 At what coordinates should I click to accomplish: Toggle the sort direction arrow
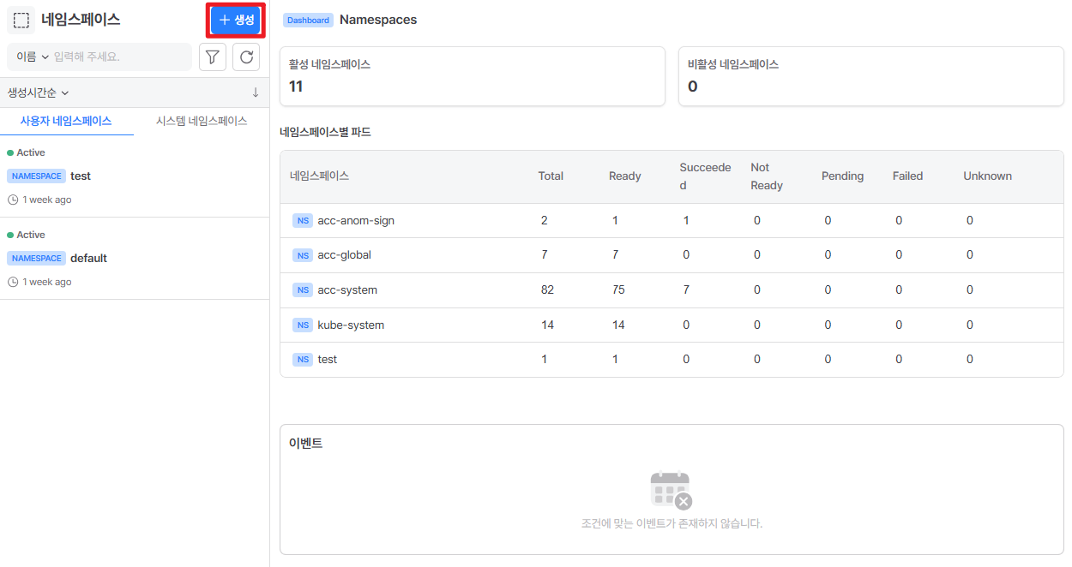click(x=256, y=93)
